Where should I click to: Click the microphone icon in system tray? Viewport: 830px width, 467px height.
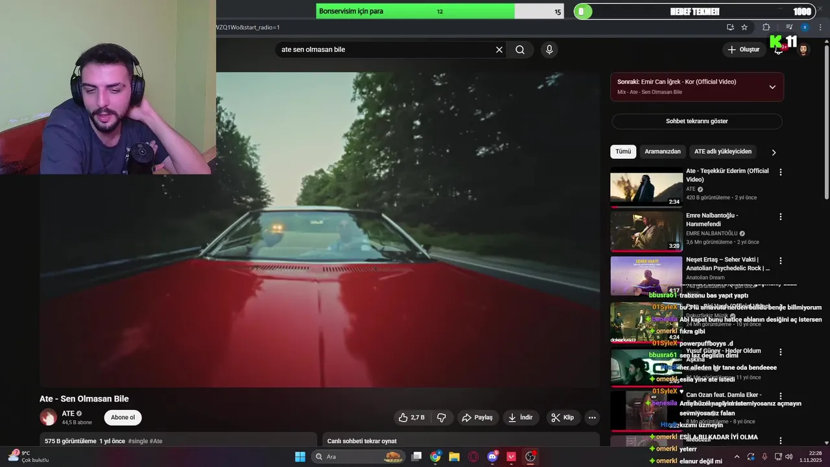[x=765, y=457]
